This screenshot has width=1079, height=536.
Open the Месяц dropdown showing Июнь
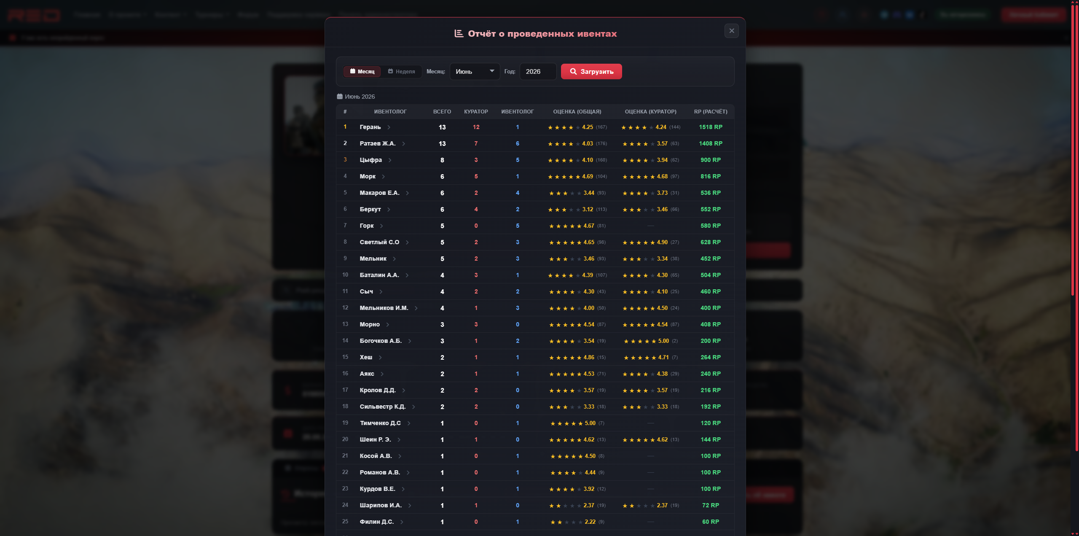[475, 72]
